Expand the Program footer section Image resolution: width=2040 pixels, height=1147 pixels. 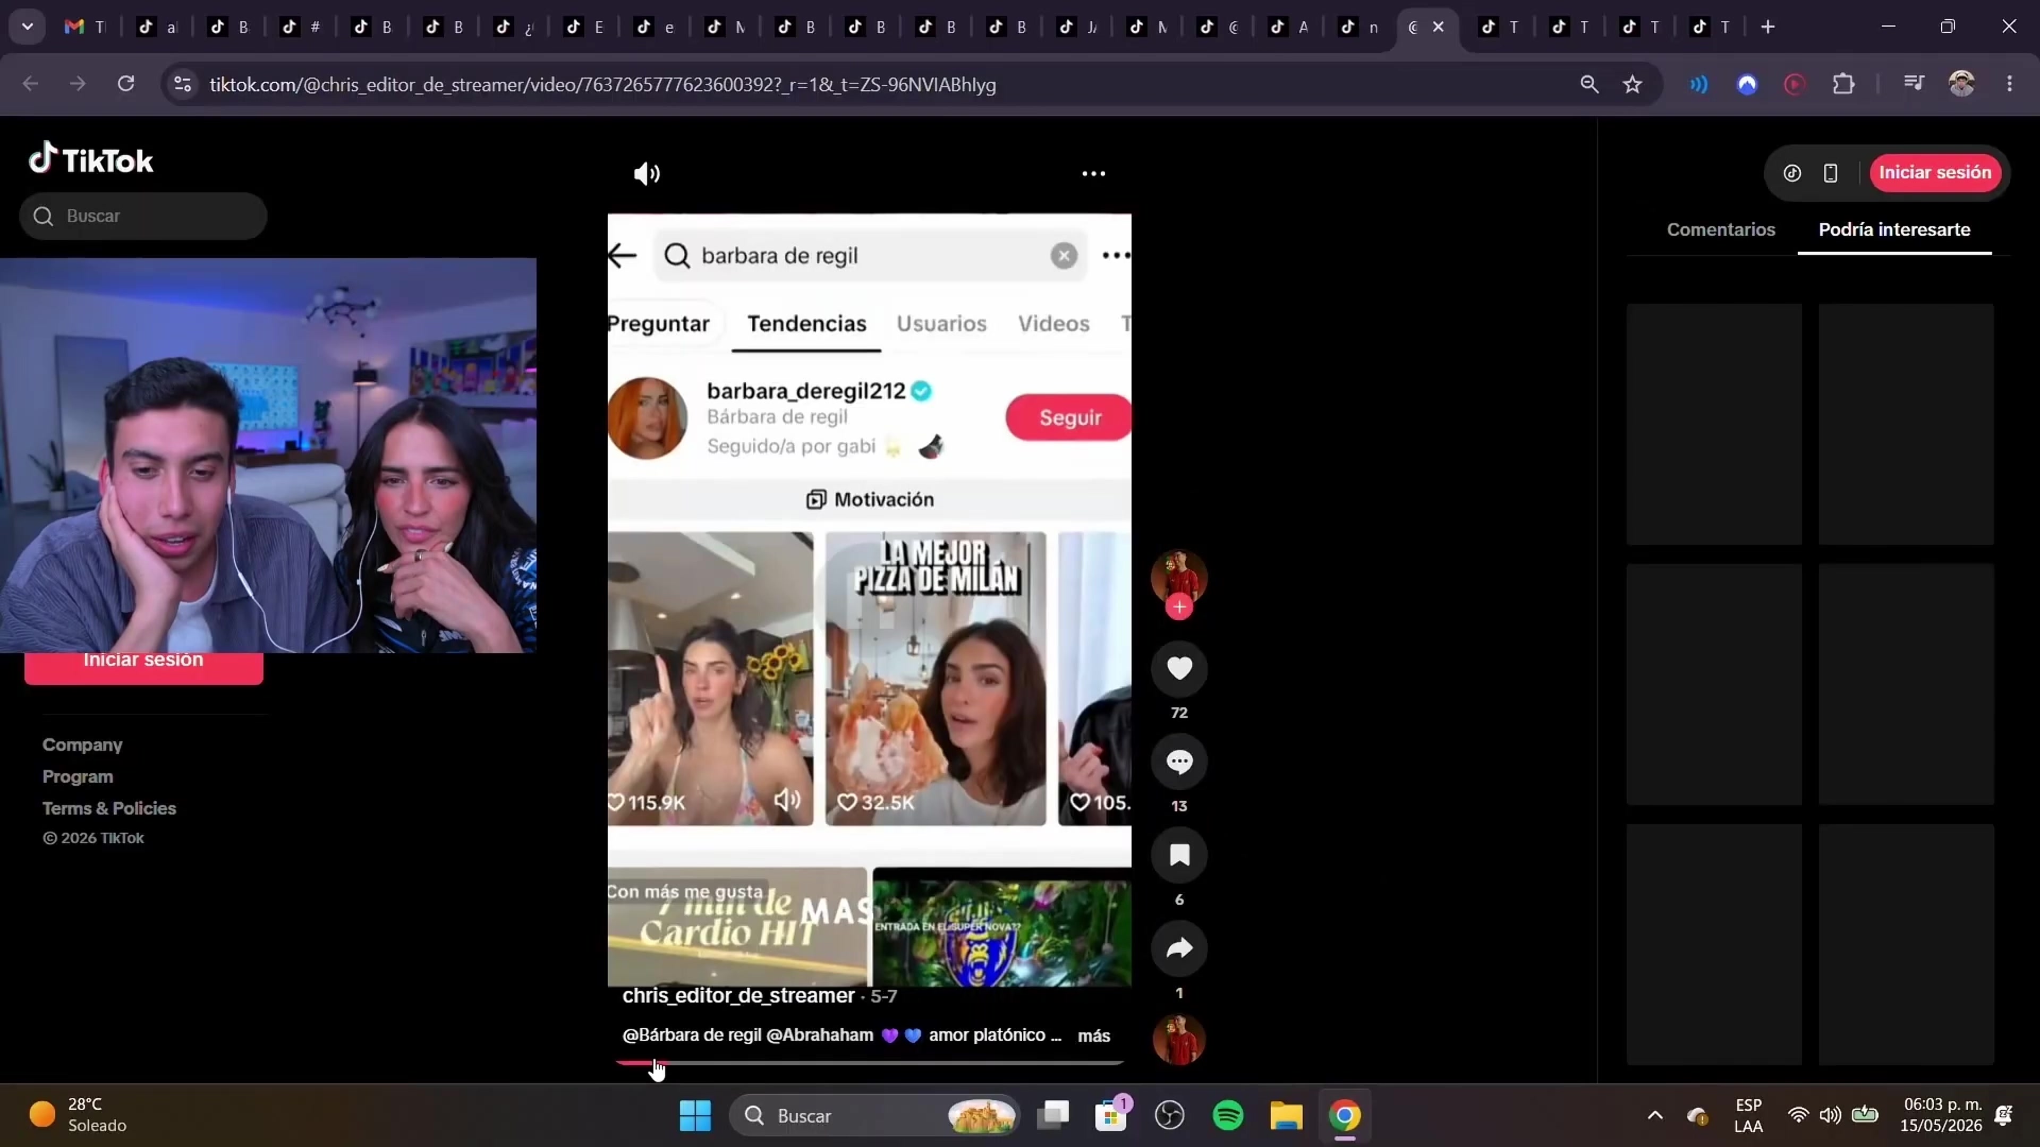78,776
